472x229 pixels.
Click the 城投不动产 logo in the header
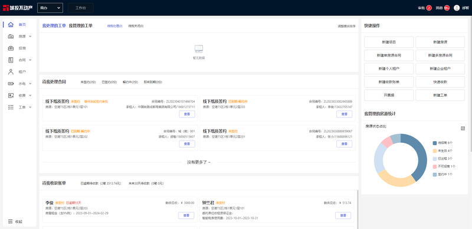(18, 8)
